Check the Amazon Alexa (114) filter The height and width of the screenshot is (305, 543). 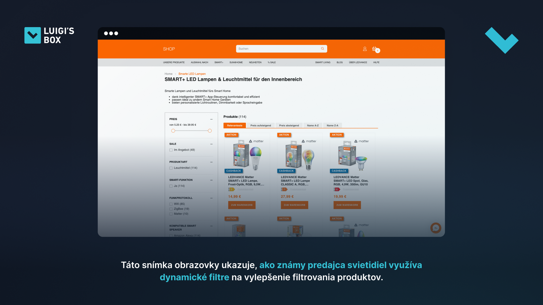click(x=171, y=236)
